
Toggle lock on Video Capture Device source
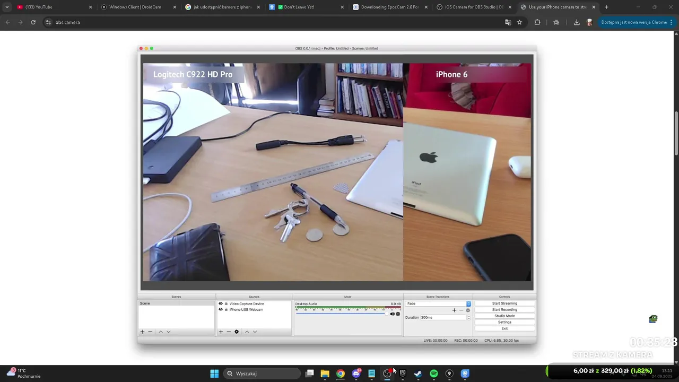pos(226,303)
